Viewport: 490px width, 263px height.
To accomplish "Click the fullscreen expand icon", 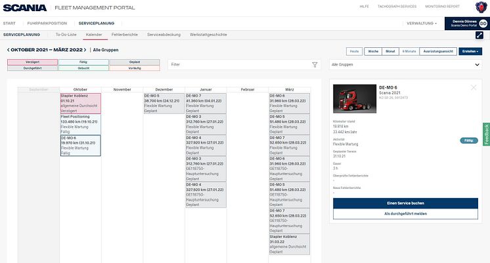I will click(479, 35).
